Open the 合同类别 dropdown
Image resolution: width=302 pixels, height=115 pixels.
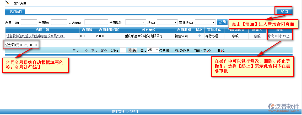click(x=136, y=22)
